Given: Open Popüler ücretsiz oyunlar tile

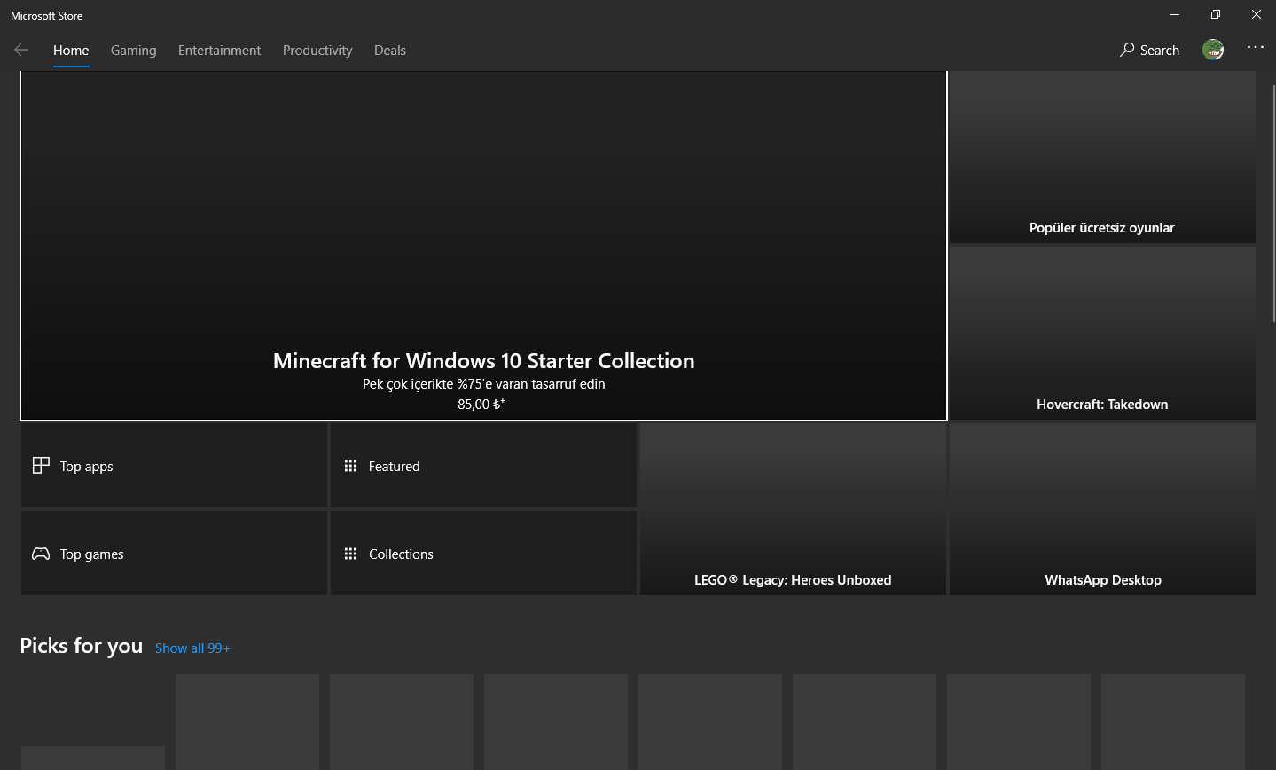Looking at the screenshot, I should pos(1102,157).
